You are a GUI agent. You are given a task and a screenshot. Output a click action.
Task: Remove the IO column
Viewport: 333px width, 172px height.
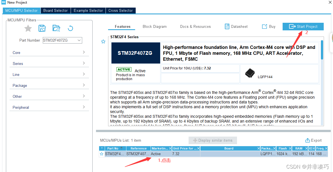[314, 148]
